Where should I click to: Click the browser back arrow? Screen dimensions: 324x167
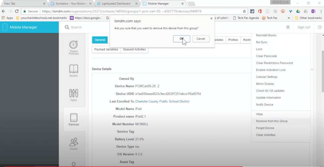click(x=3, y=11)
